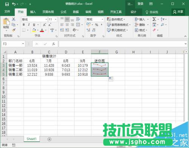Toggle Bold formatting
This screenshot has width=189, height=148.
[24, 25]
